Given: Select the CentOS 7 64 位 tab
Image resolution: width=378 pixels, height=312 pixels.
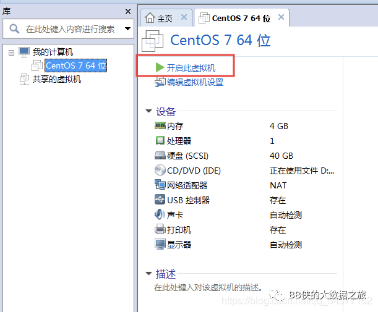Looking at the screenshot, I should 241,19.
